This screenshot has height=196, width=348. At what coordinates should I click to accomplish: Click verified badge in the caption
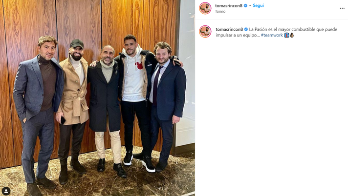[x=246, y=29]
